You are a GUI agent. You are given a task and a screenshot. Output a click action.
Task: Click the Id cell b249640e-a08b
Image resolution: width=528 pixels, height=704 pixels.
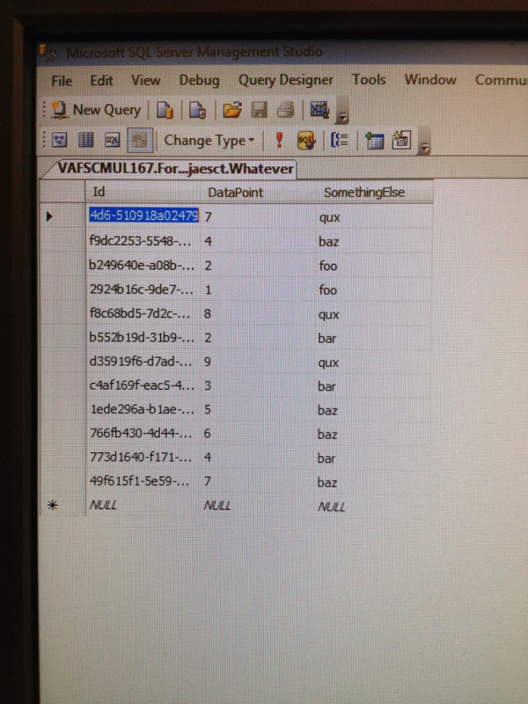point(143,266)
